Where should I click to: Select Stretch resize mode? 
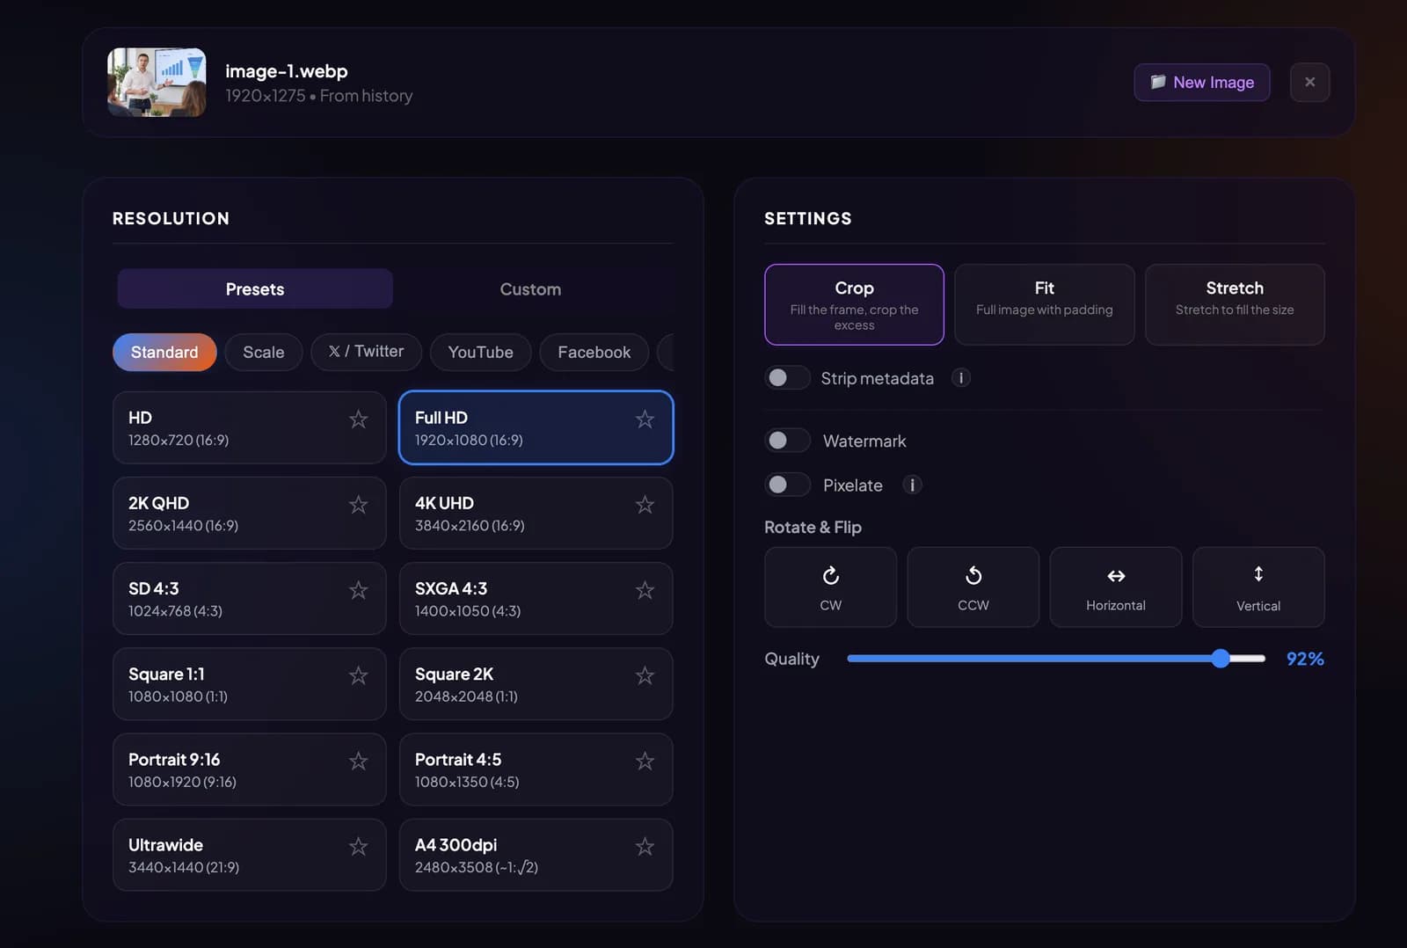[x=1235, y=304]
